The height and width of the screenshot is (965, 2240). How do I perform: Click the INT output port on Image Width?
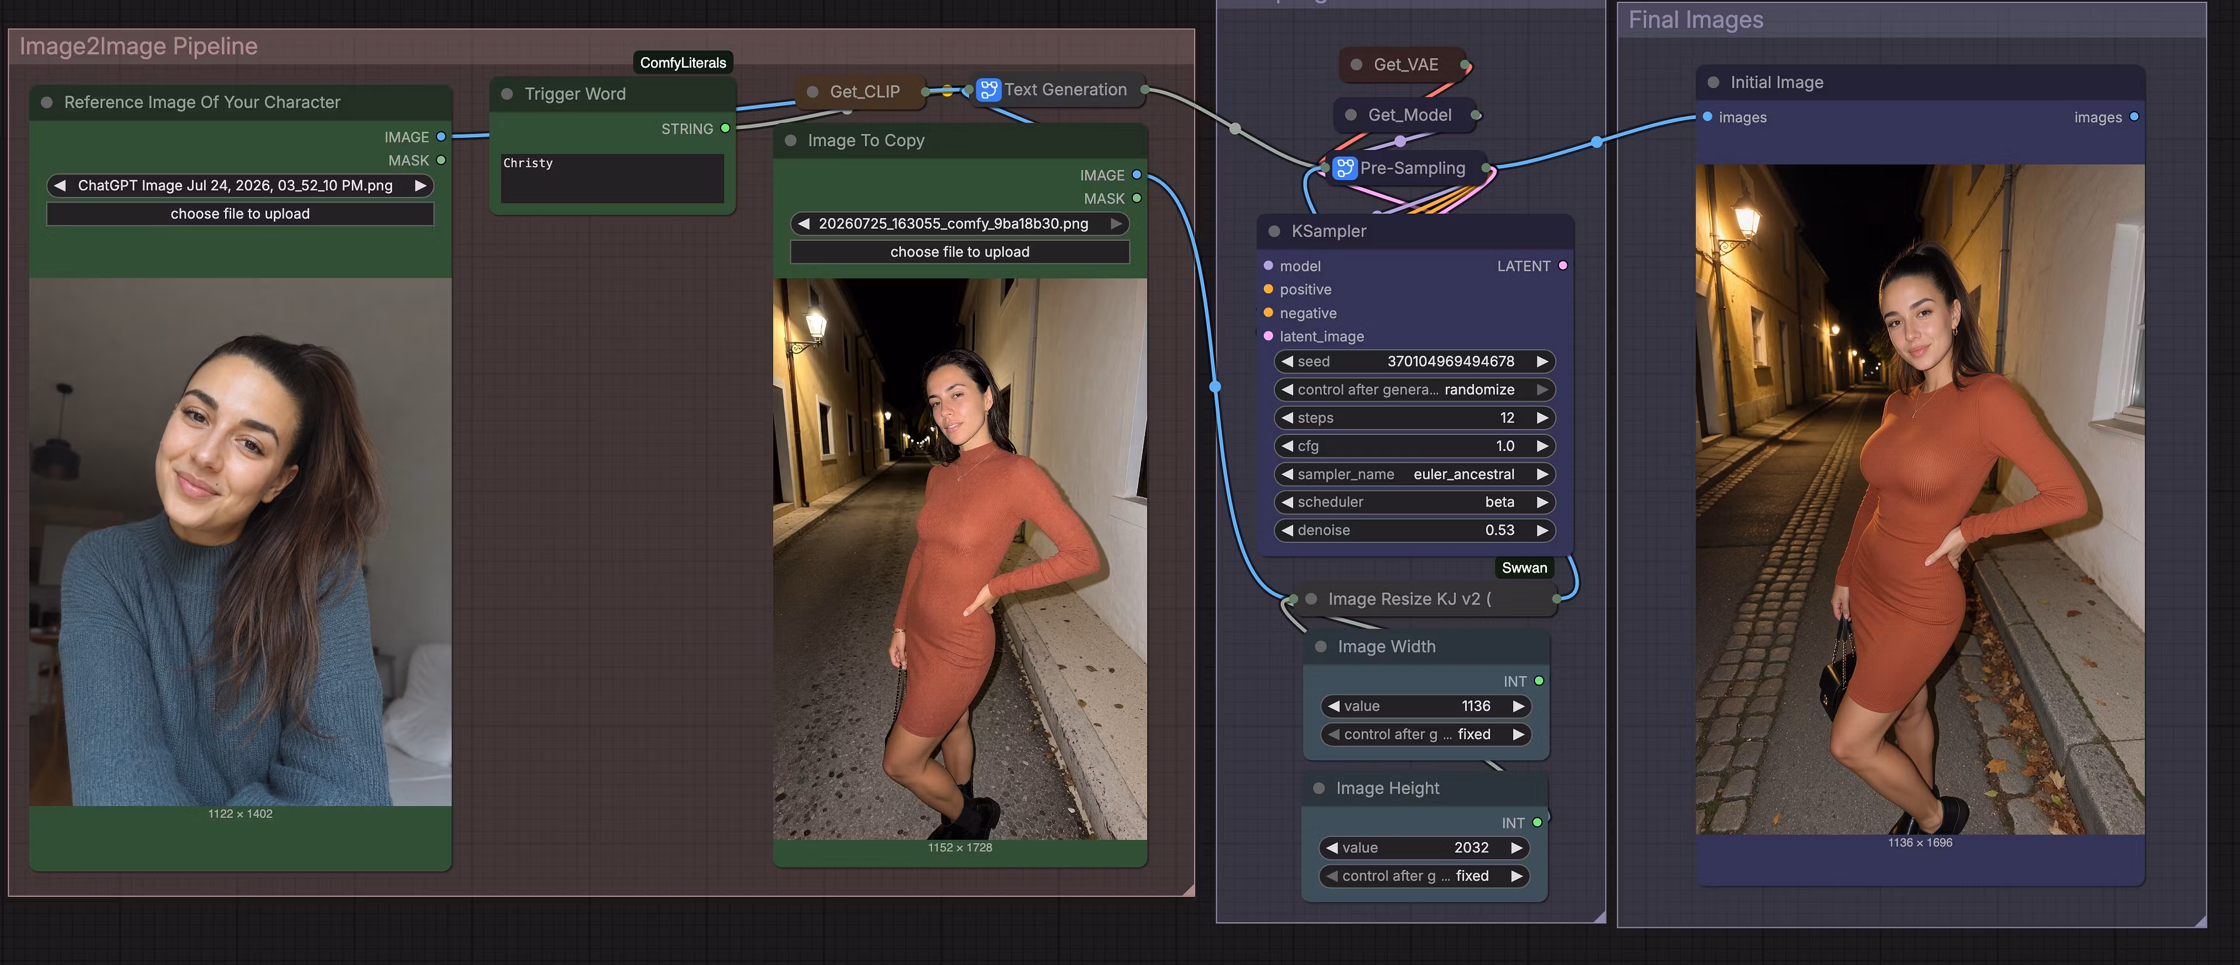(x=1539, y=681)
